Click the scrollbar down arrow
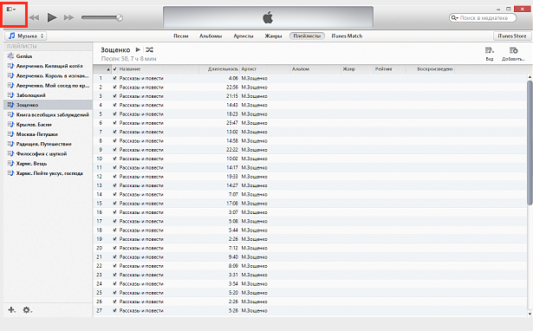 pos(530,314)
